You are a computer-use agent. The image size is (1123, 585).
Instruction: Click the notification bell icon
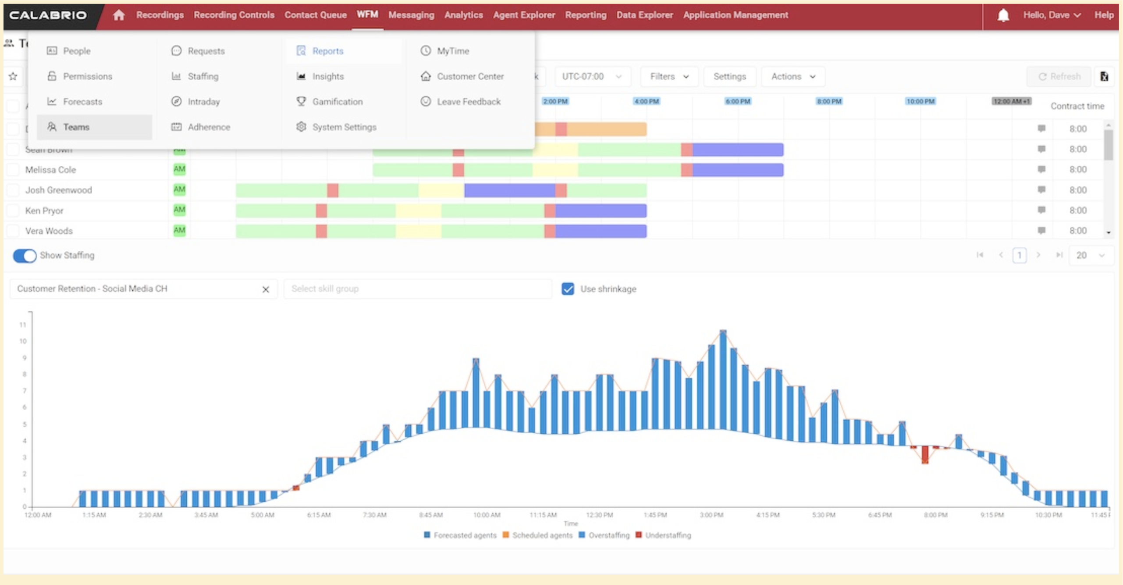1004,14
